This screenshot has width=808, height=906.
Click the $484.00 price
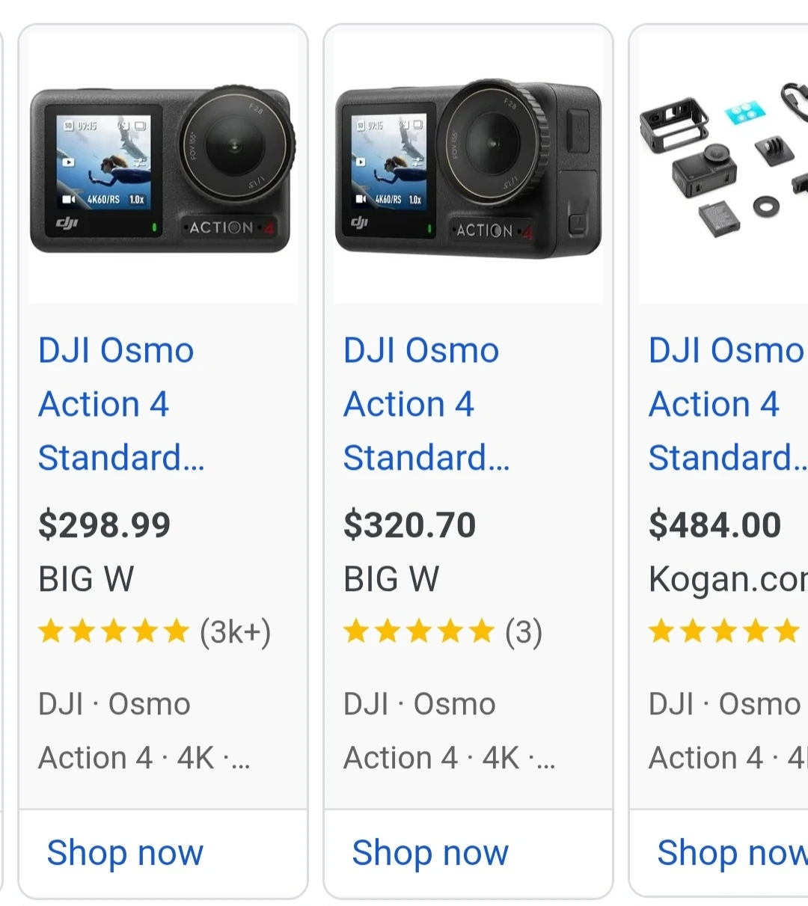(x=715, y=524)
